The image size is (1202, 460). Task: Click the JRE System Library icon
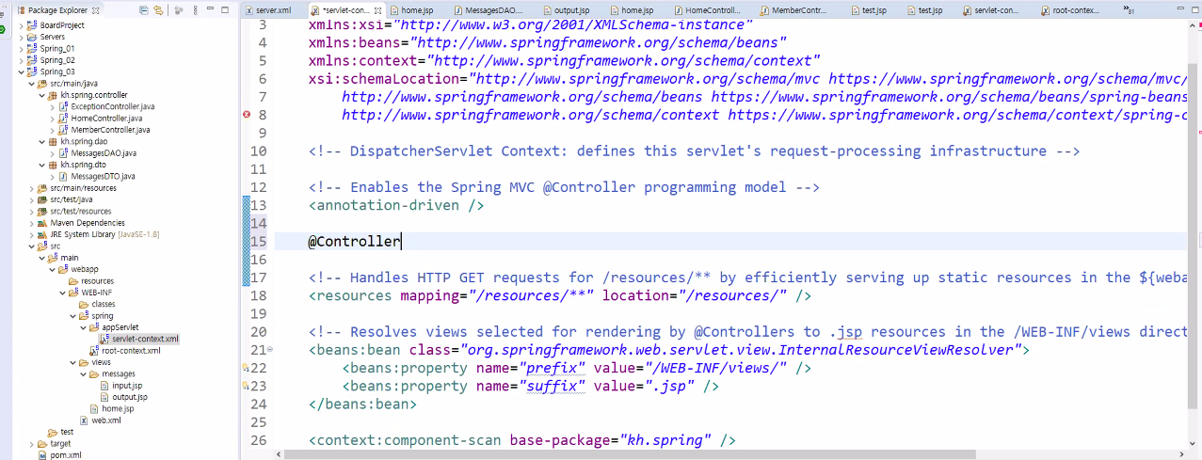click(43, 234)
